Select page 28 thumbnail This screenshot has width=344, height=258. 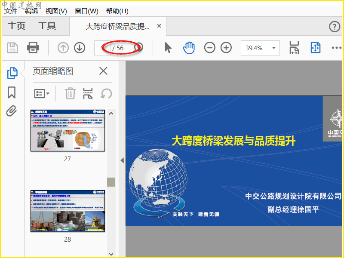68,211
